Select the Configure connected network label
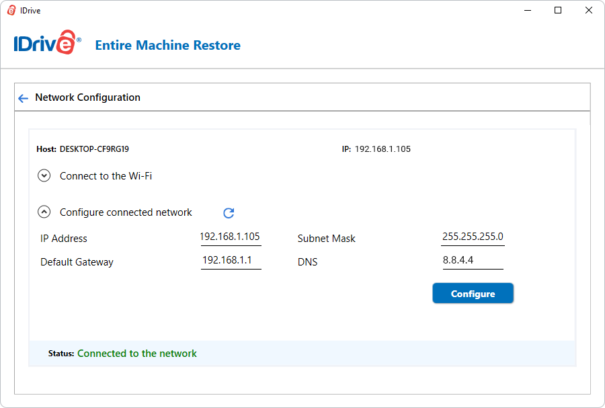This screenshot has height=408, width=605. pyautogui.click(x=126, y=212)
